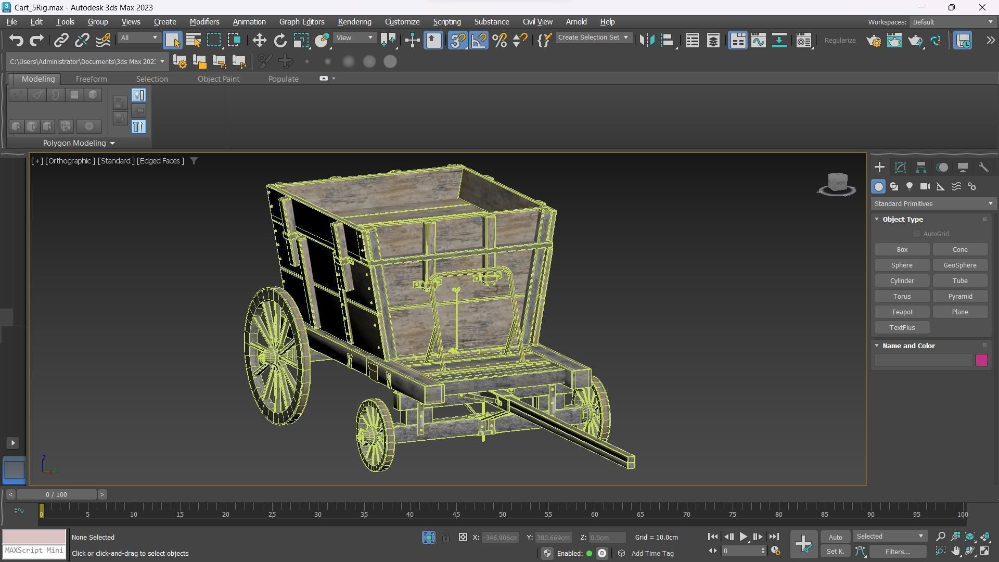This screenshot has width=999, height=562.
Task: Click the Undo arrow icon
Action: point(16,40)
